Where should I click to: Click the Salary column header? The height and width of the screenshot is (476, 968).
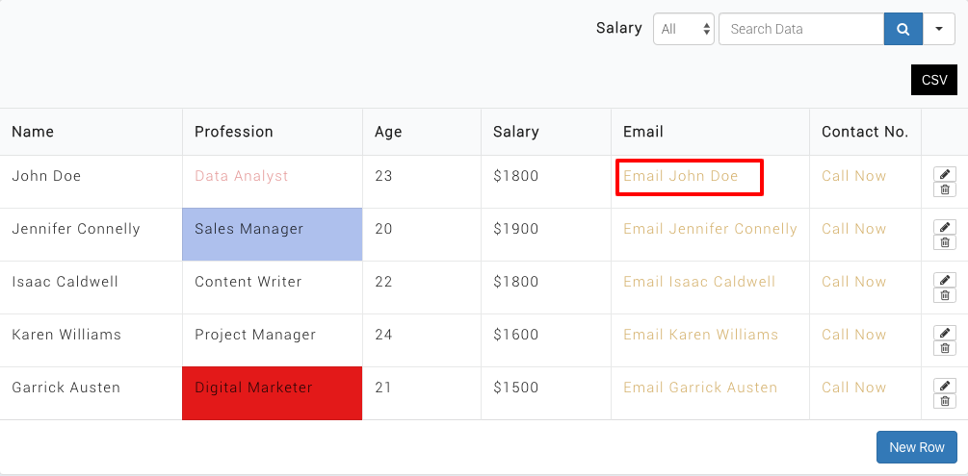(515, 132)
